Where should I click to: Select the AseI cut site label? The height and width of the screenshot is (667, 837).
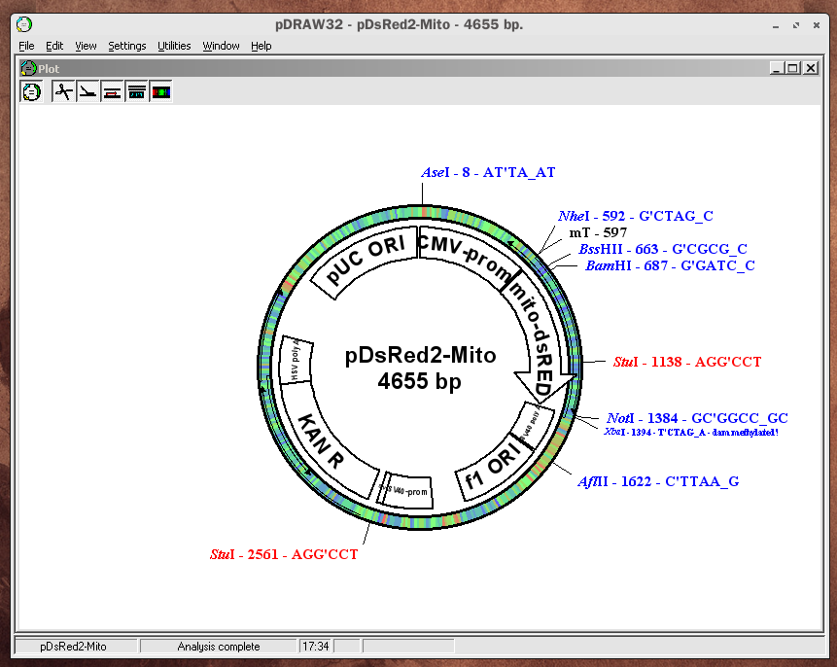tap(487, 172)
